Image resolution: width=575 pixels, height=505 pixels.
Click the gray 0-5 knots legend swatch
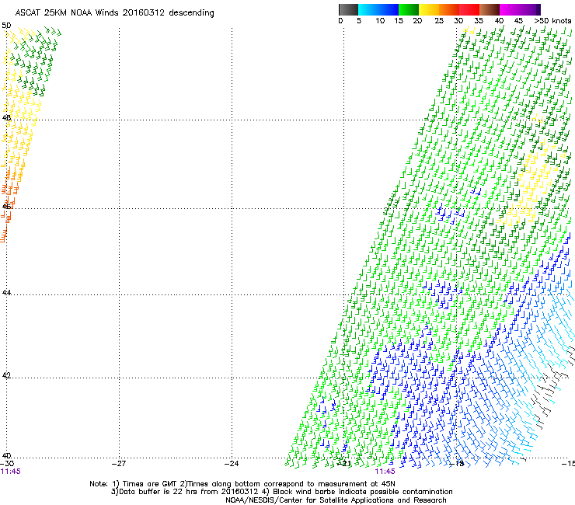click(x=348, y=9)
